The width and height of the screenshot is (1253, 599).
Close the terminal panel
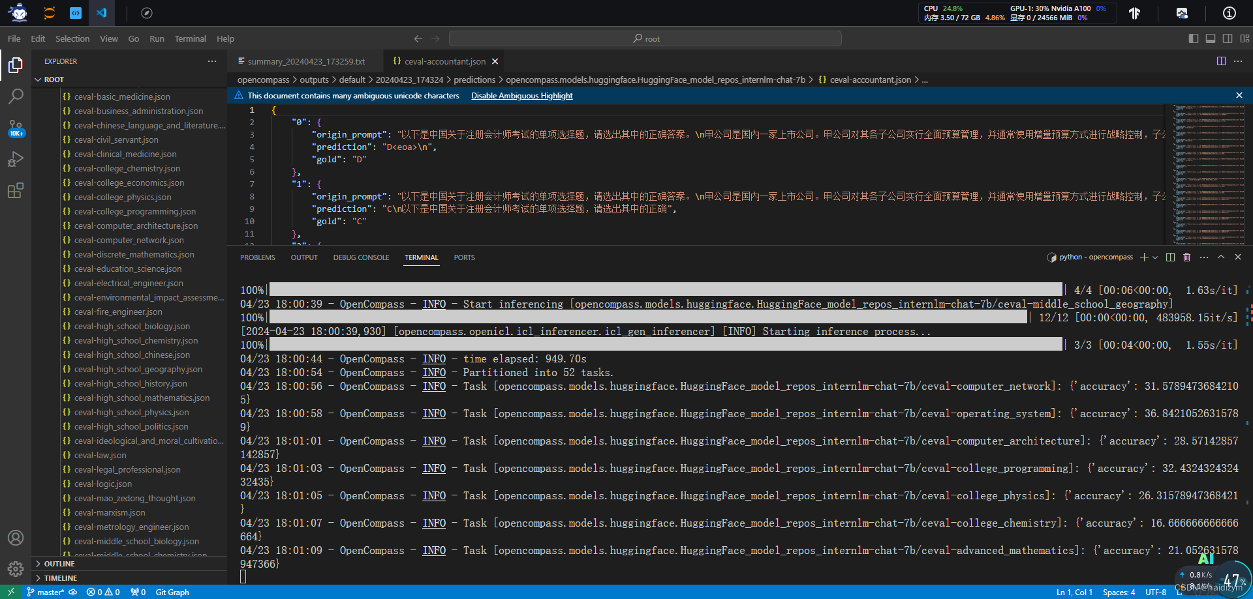pyautogui.click(x=1238, y=257)
